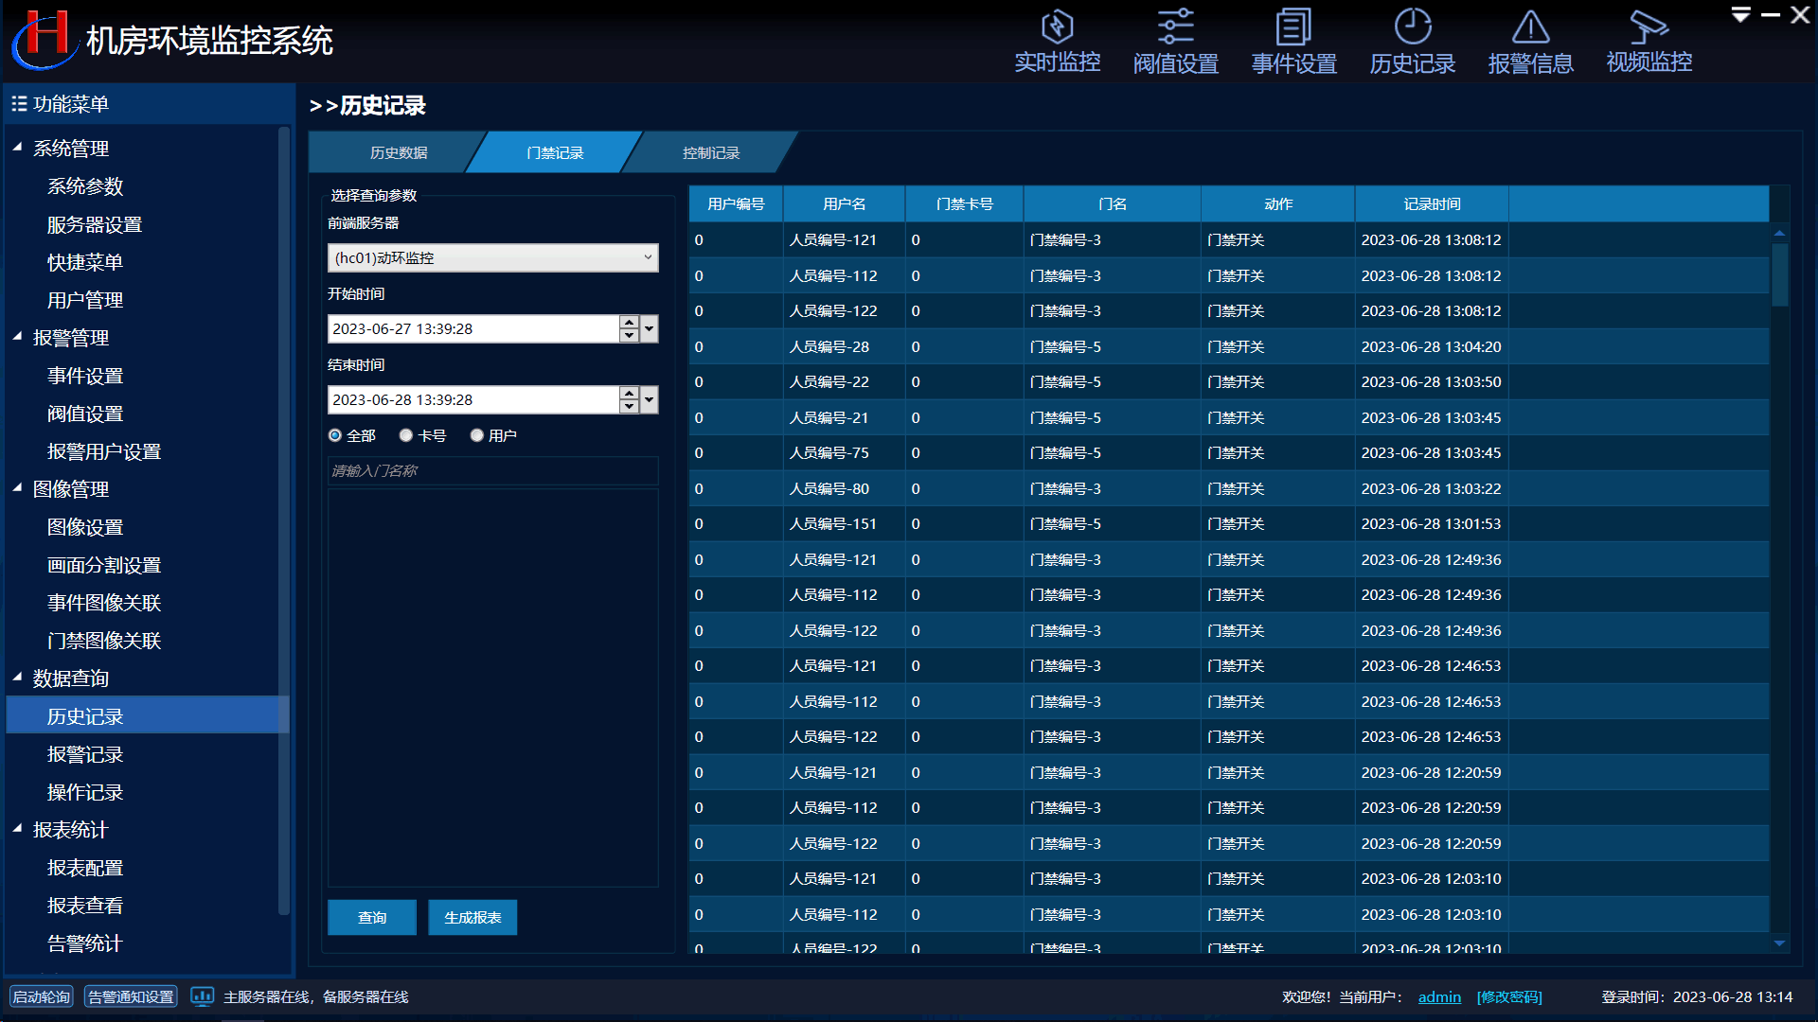
Task: Click the 历史记录 clock icon in toolbar
Action: [x=1412, y=26]
